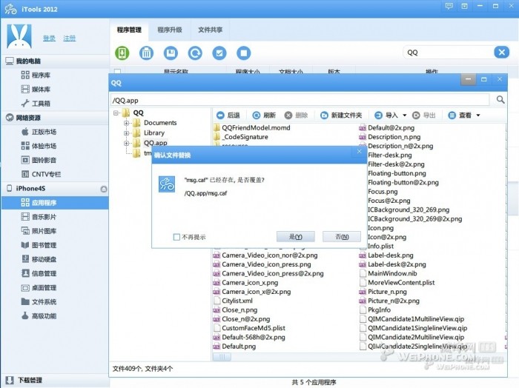Open 图书管理 in sidebar
The height and width of the screenshot is (388, 519).
pyautogui.click(x=39, y=245)
